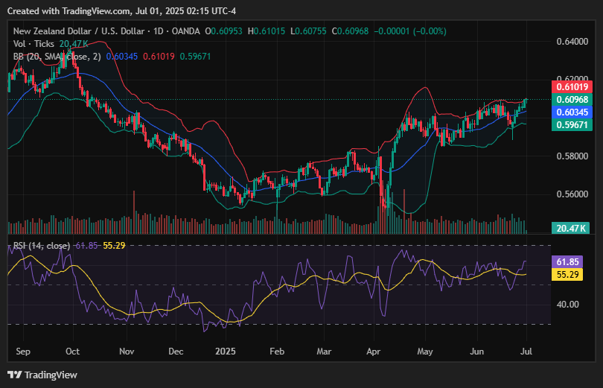Click the BB basis value 0.60345 in legend
The width and height of the screenshot is (603, 388).
(121, 57)
